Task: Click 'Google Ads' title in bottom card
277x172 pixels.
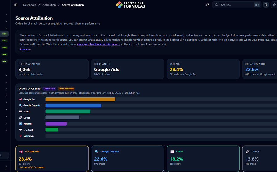Action: point(32,151)
